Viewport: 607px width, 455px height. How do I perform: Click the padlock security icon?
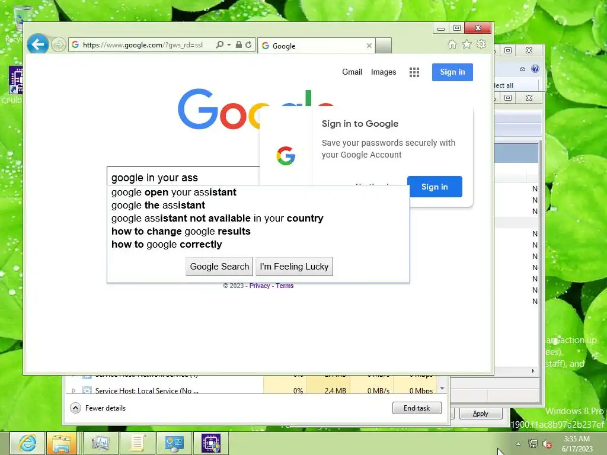tap(239, 44)
